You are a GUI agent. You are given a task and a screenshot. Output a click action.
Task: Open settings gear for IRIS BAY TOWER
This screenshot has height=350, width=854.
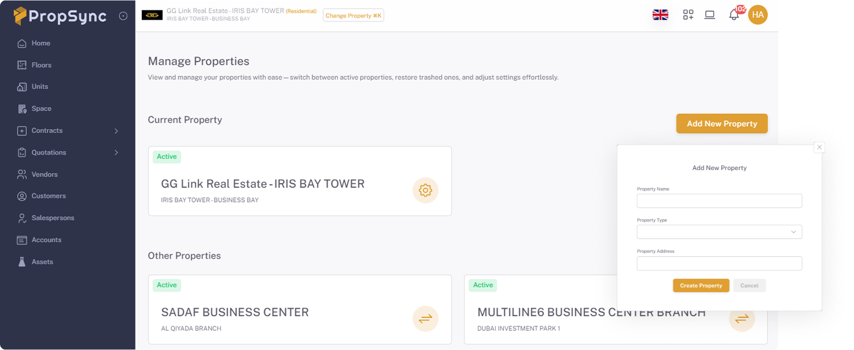click(x=425, y=190)
